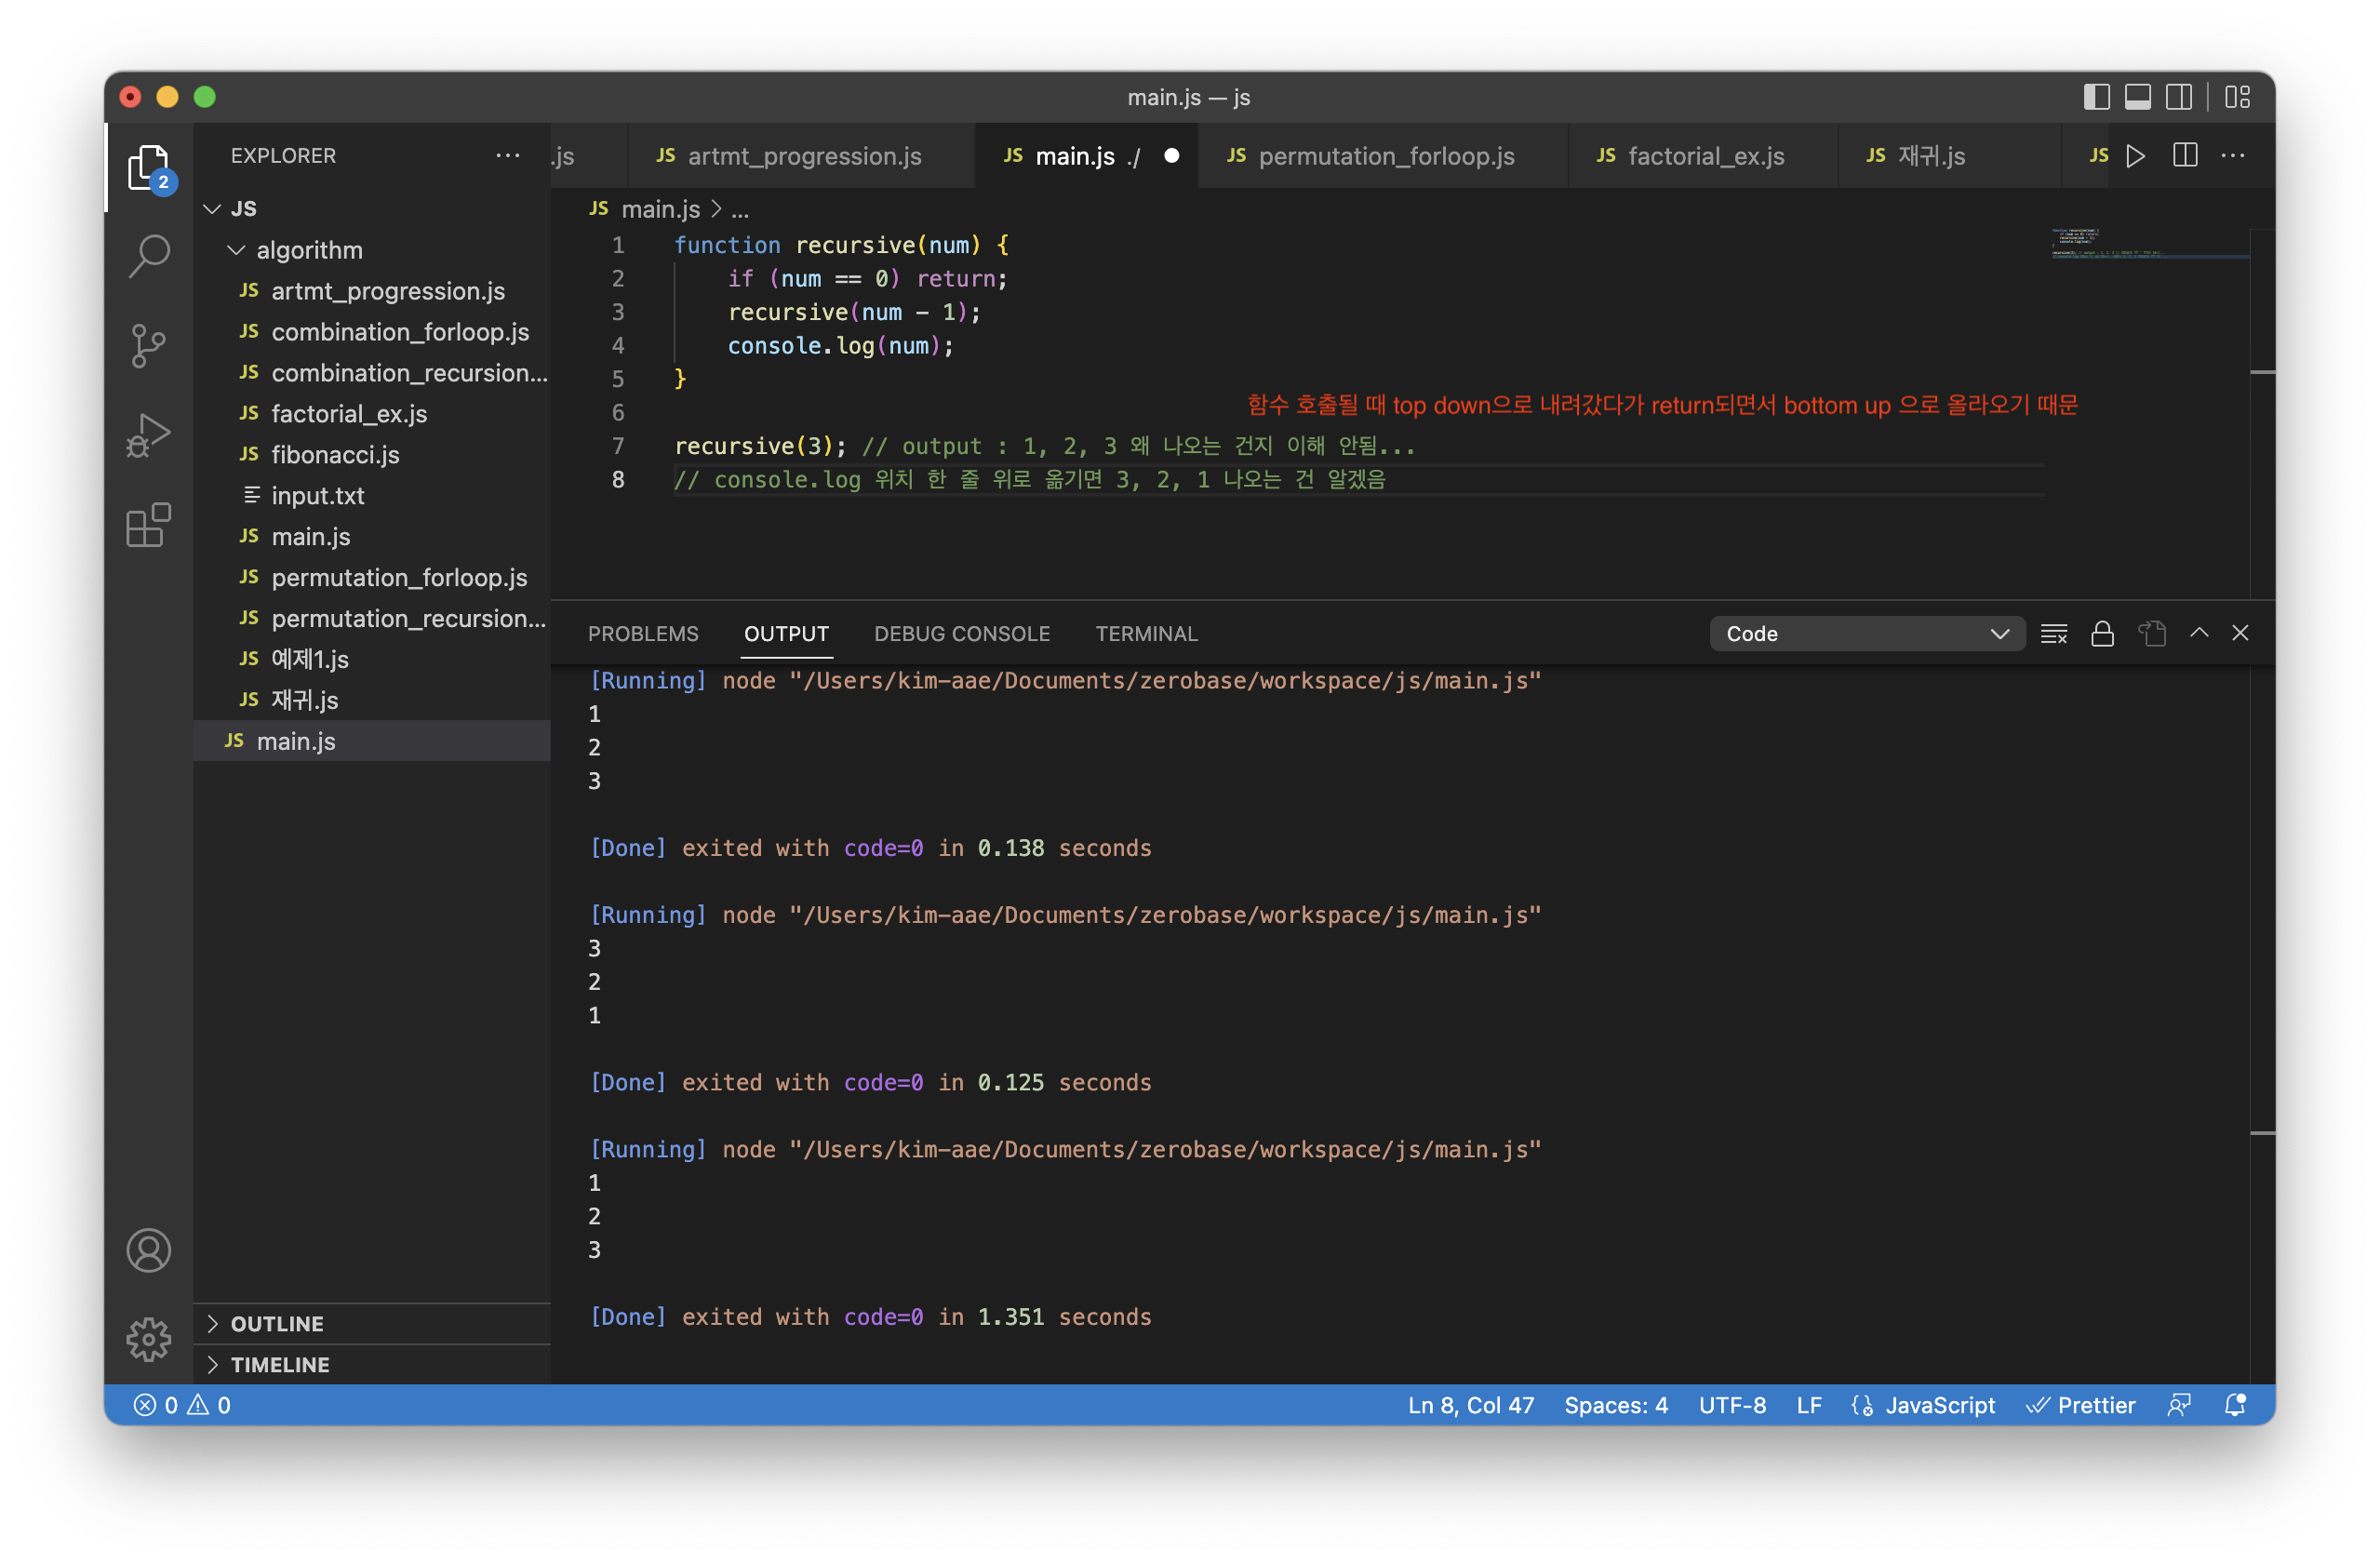Switch to the TERMINAL panel tab
Image resolution: width=2380 pixels, height=1563 pixels.
(x=1146, y=634)
